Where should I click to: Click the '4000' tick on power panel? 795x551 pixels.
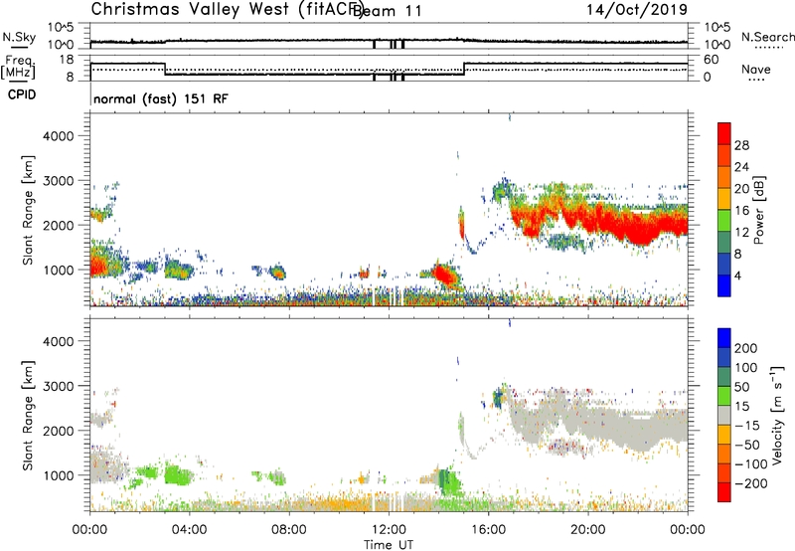coord(59,136)
